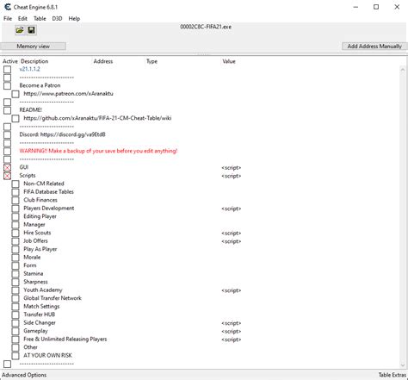Enable the Hire Scouts checkbox
Viewport: 408px width, 380px height.
point(15,233)
